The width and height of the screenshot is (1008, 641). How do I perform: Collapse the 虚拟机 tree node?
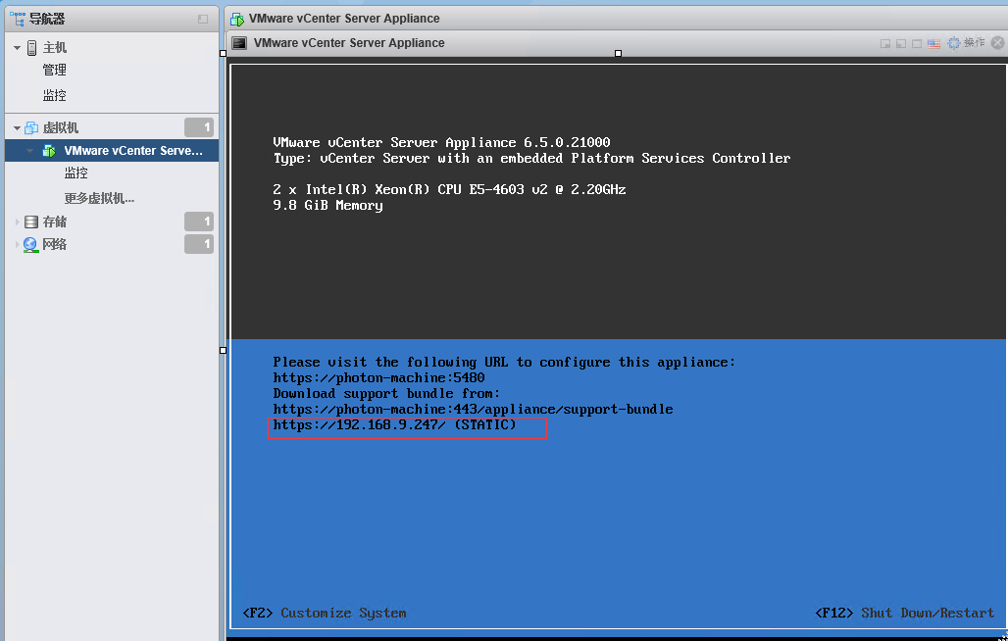click(x=18, y=128)
